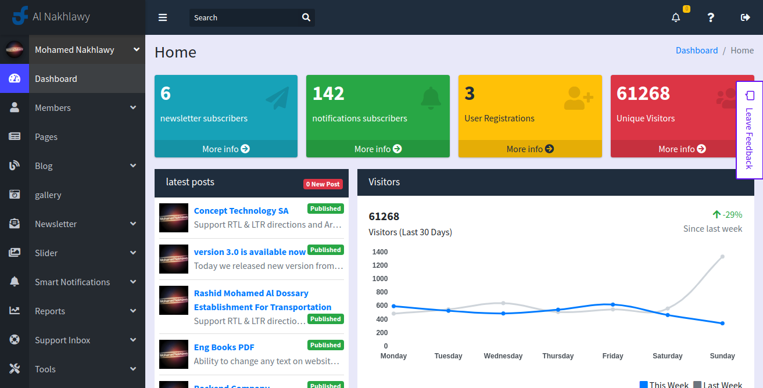763x388 pixels.
Task: Open Newsletter in the sidebar menu
Action: [56, 224]
